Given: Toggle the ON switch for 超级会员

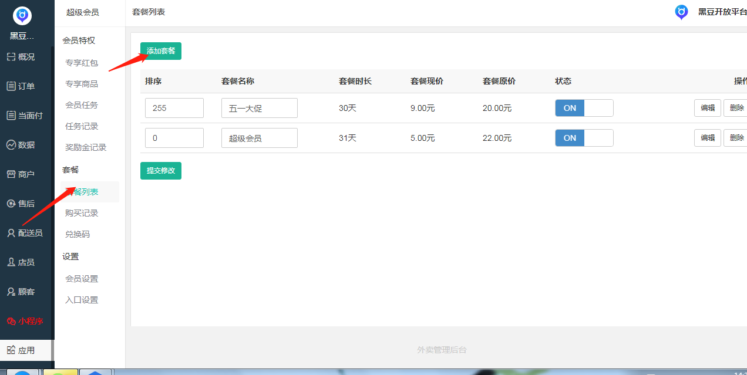Looking at the screenshot, I should [x=584, y=138].
